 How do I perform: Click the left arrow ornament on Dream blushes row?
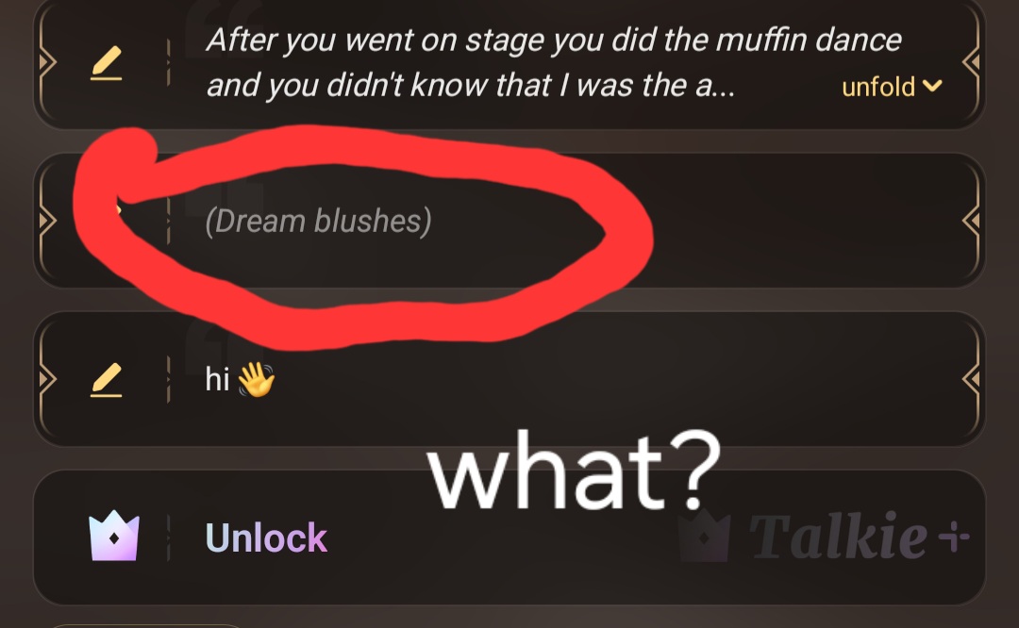point(47,221)
